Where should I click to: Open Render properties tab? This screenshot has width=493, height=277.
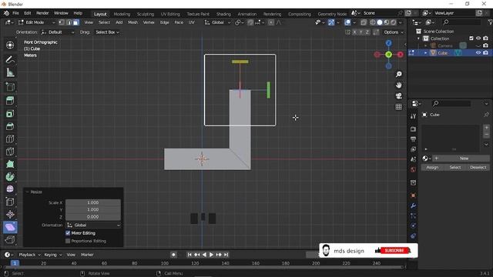(x=413, y=129)
